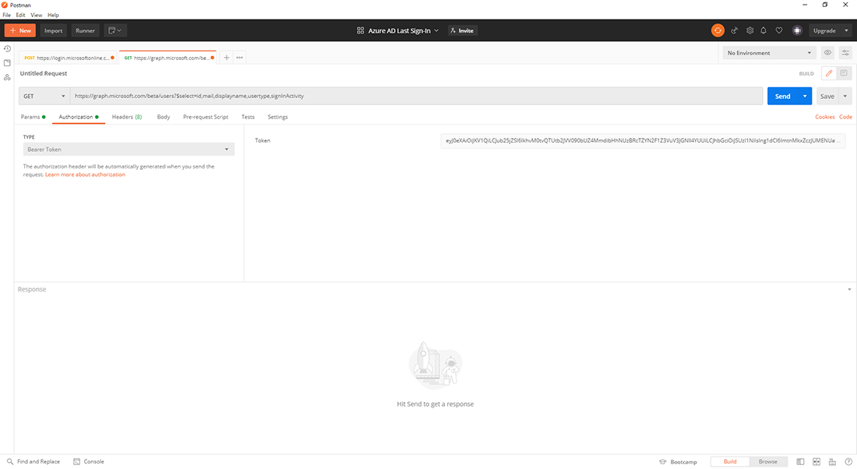The image size is (857, 469).
Task: Click the Send button
Action: (783, 96)
